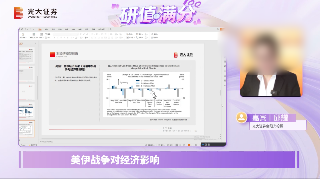Screen dimensions: 320x179
Task: Click the numbered list icon
Action: [97, 34]
